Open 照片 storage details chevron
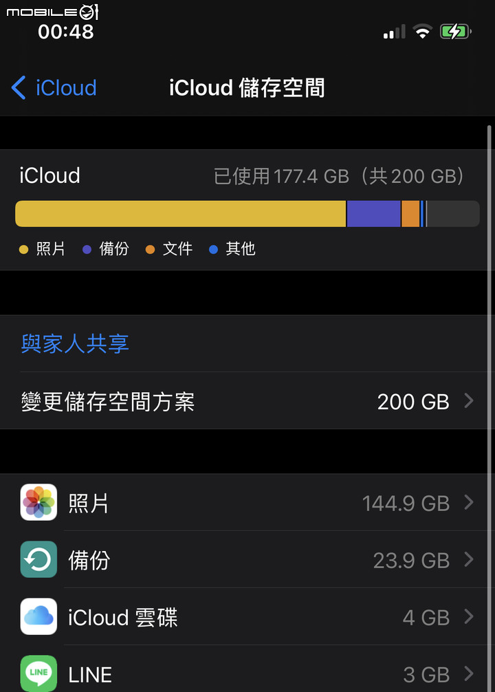 click(x=469, y=502)
